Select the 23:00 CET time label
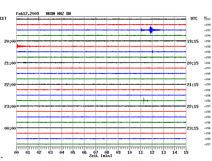The height and width of the screenshot is (161, 212). click(10, 107)
